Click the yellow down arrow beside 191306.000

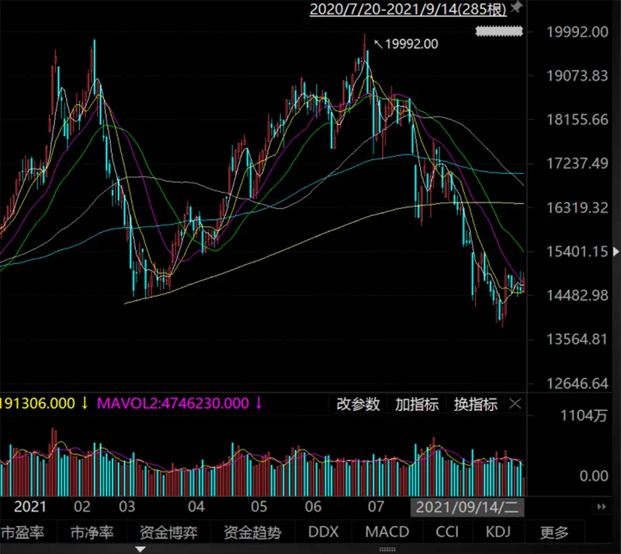(85, 403)
